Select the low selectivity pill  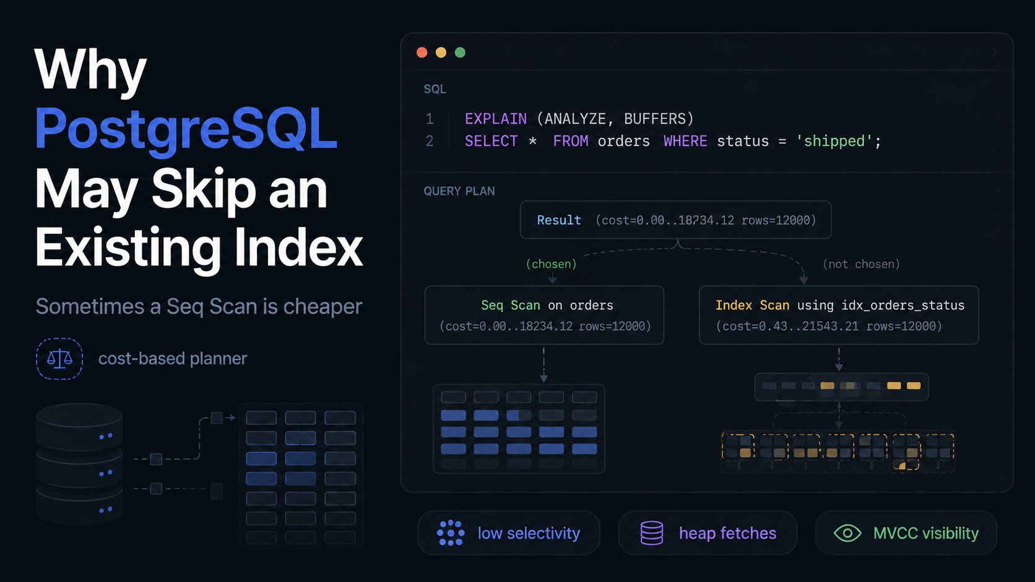[508, 533]
